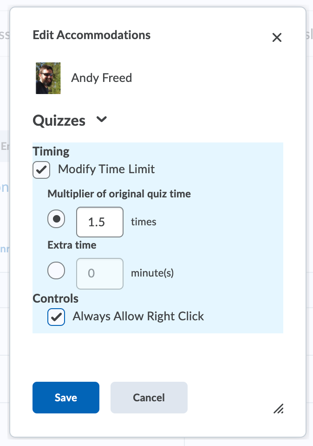Collapse the Quizzes section chevron
313x446 pixels.
pos(101,120)
